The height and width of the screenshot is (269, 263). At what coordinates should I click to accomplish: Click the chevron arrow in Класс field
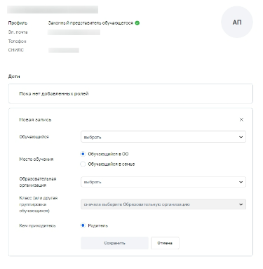click(241, 204)
